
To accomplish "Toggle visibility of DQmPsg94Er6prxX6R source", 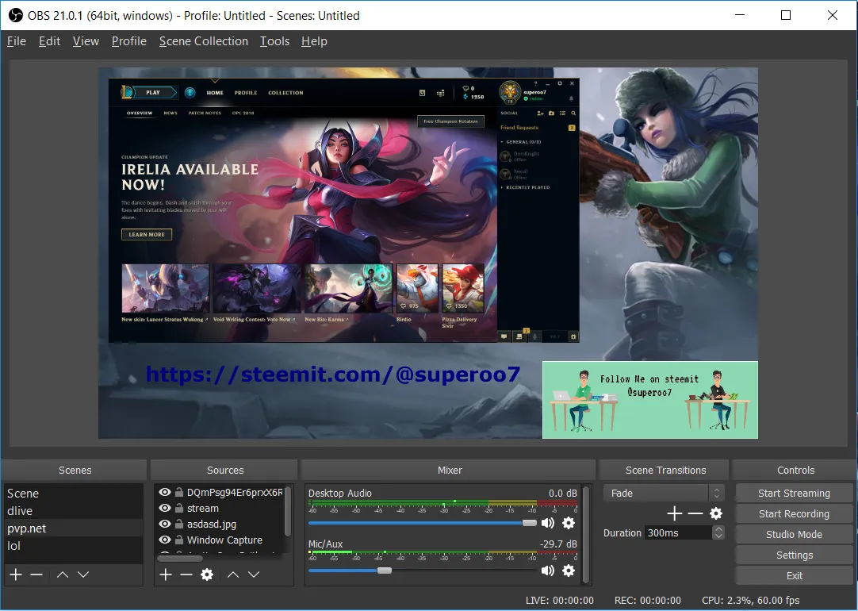I will tap(165, 492).
